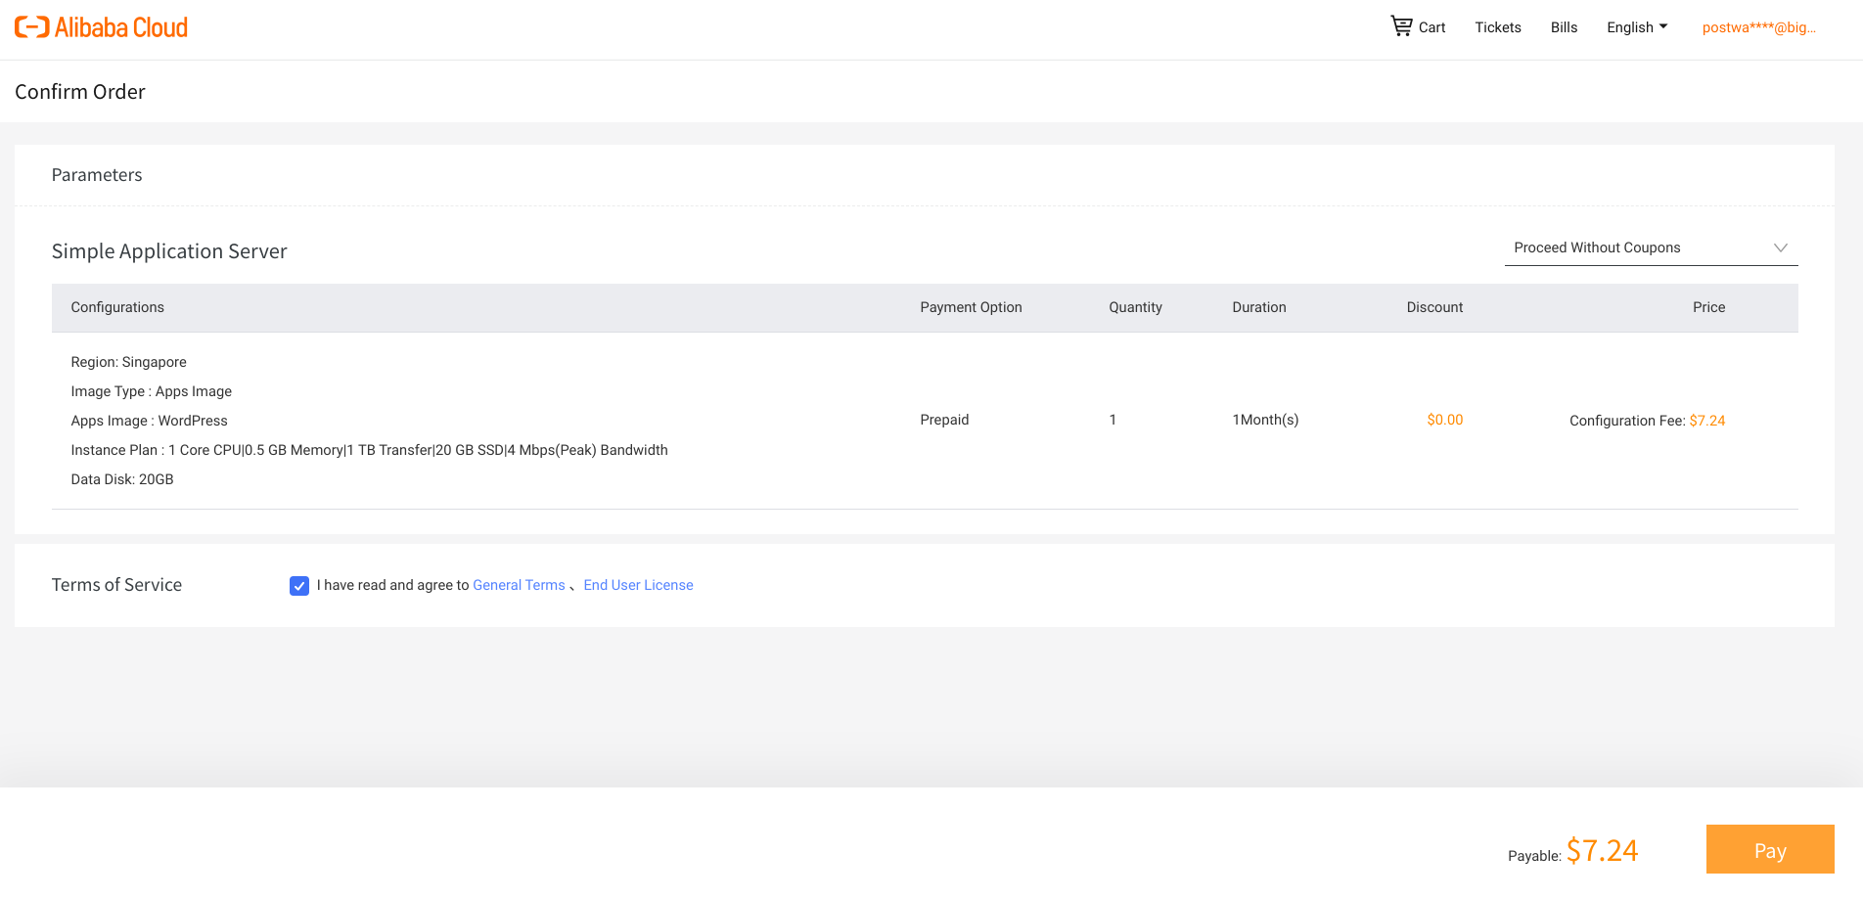Click the payable amount $7.24
Screen dimensions: 1863x898
1603,849
